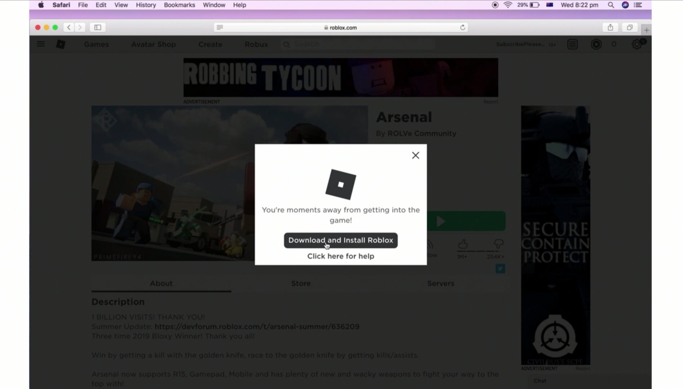Switch to the Servers tab

440,283
